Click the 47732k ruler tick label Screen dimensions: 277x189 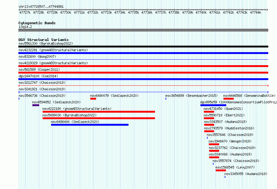tap(93, 12)
